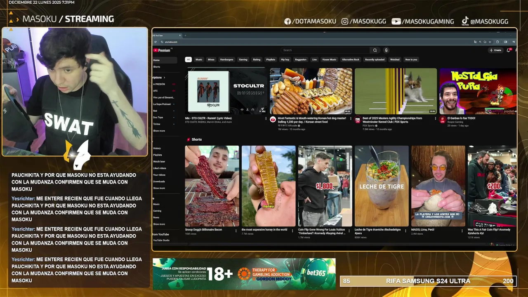Open the Korean hot dog video thumbnail
The width and height of the screenshot is (528, 297).
click(x=311, y=91)
